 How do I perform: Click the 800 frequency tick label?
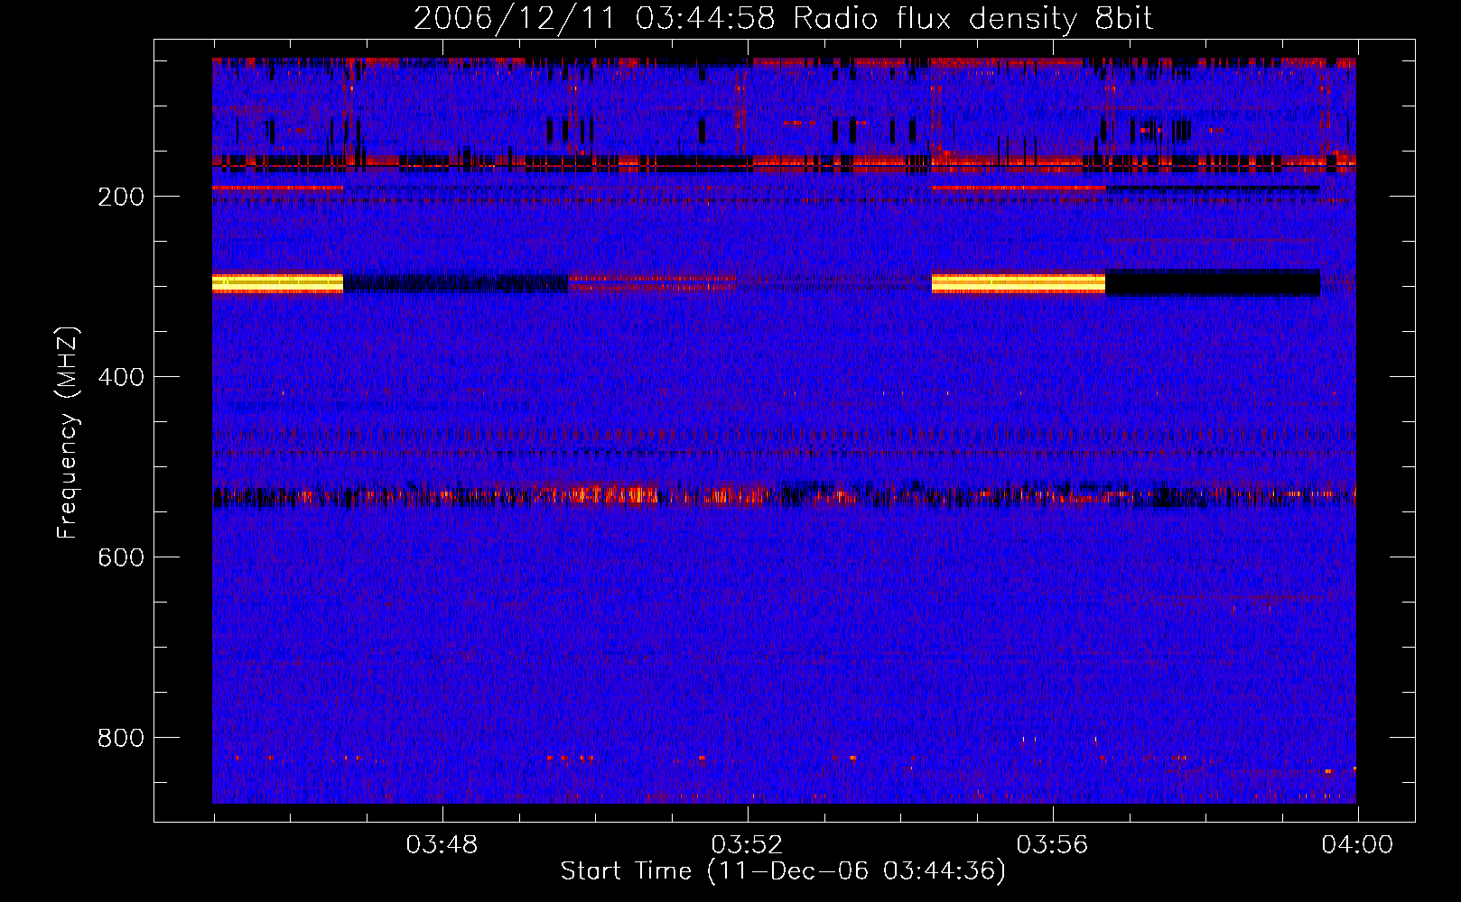point(120,738)
